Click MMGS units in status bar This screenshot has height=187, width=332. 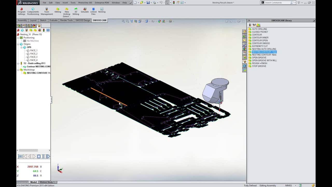(289, 185)
